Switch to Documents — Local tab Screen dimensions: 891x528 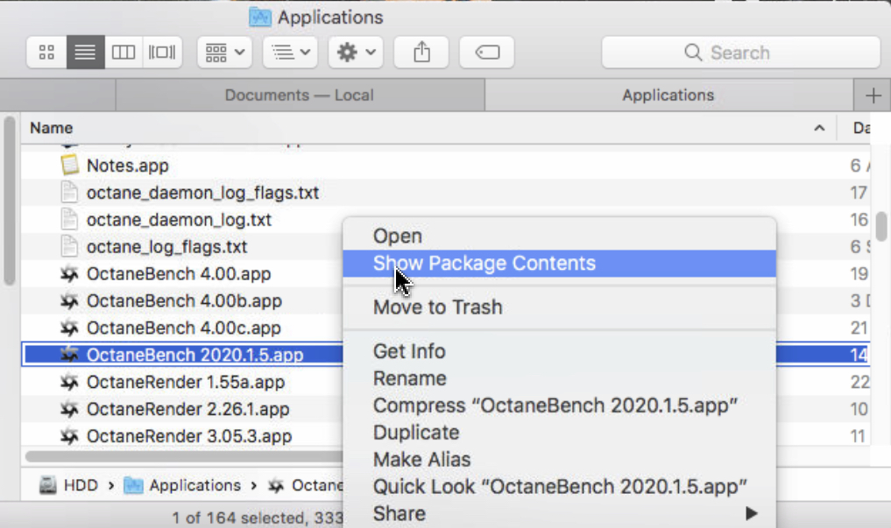(x=300, y=95)
